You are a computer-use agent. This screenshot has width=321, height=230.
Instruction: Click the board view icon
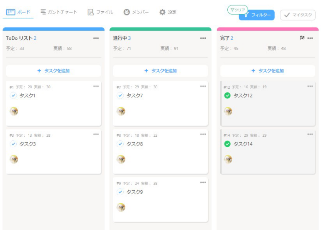(11, 12)
